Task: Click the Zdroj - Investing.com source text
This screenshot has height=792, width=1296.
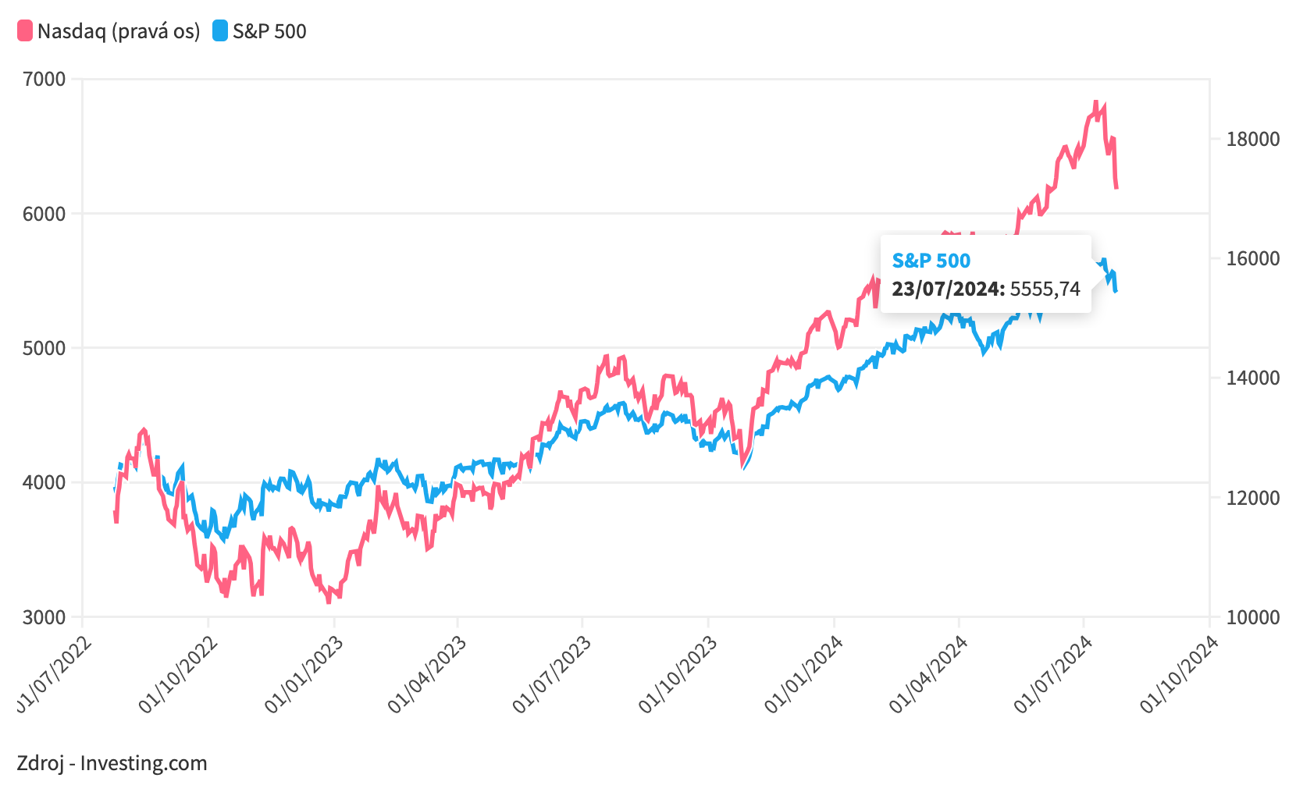Action: coord(112,763)
